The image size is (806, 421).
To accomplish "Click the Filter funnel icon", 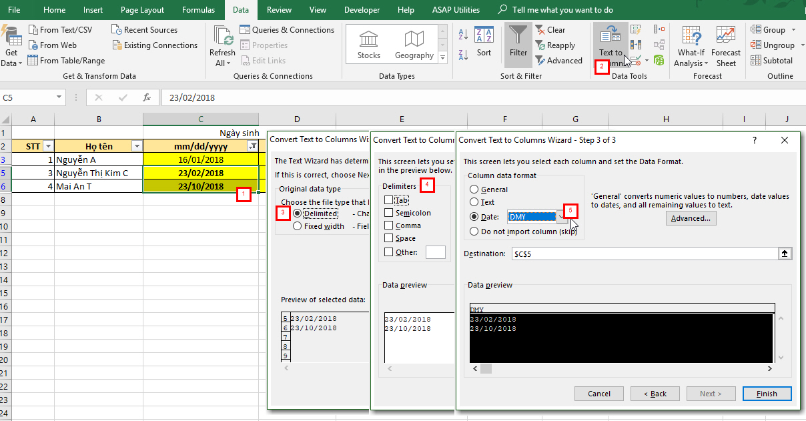I will (518, 35).
